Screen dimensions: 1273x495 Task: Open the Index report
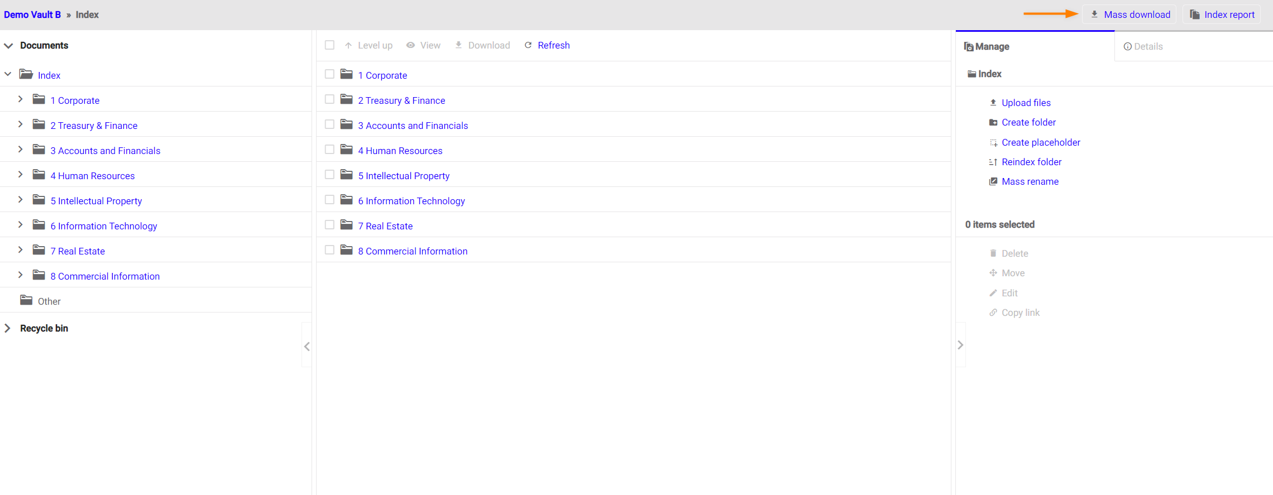[1222, 15]
